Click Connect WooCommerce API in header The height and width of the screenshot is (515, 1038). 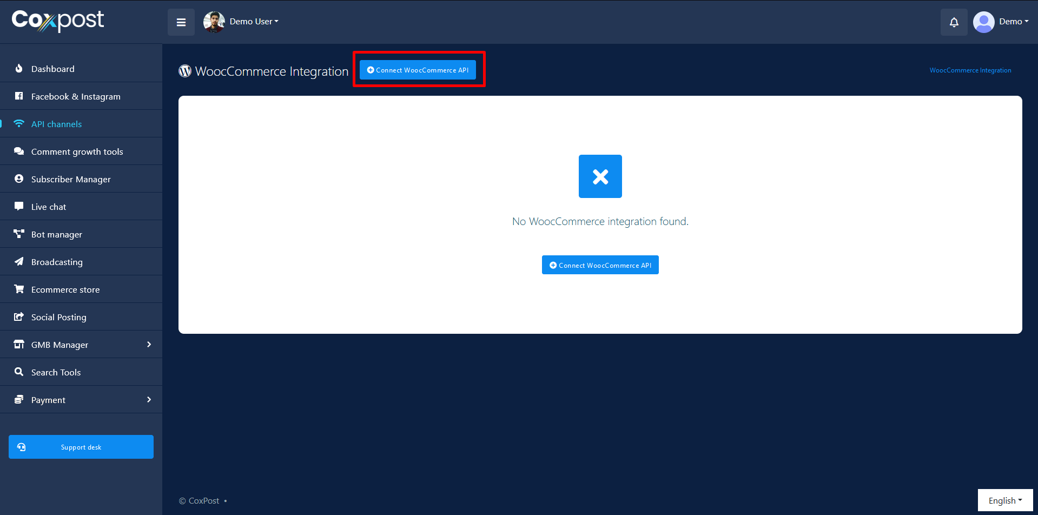[418, 70]
